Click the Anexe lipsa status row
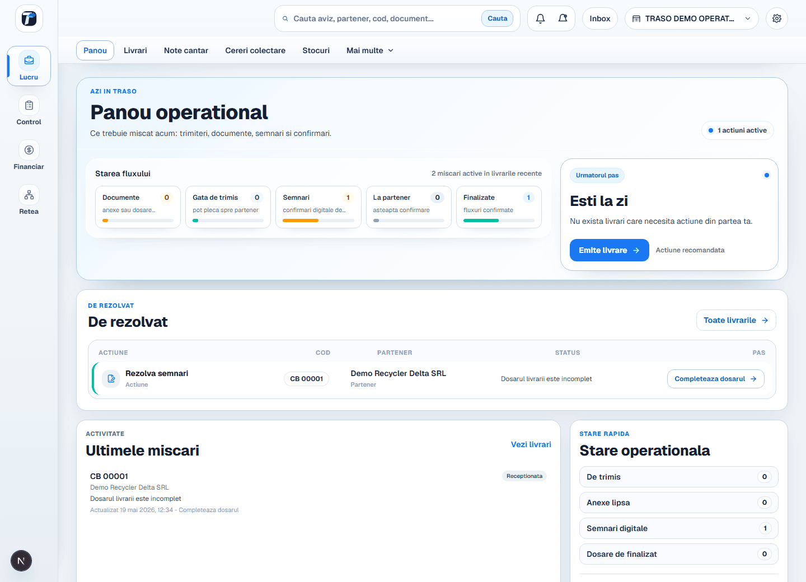The height and width of the screenshot is (582, 806). (x=679, y=503)
